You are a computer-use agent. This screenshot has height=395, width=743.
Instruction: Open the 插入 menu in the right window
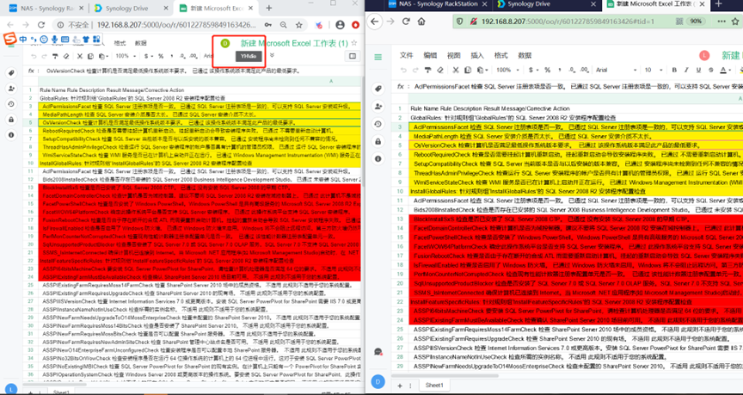(477, 55)
